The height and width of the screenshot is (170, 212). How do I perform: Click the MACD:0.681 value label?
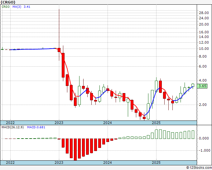36,127
